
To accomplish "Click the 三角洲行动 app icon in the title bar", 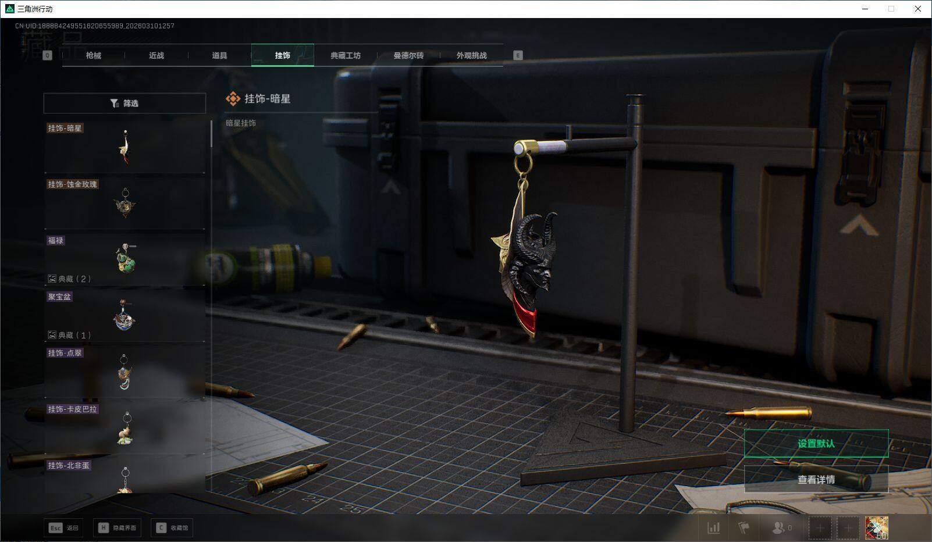I will [9, 9].
